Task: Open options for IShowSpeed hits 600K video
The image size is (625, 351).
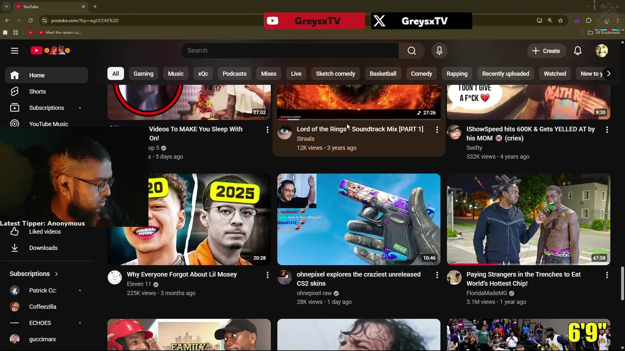Action: tap(607, 130)
